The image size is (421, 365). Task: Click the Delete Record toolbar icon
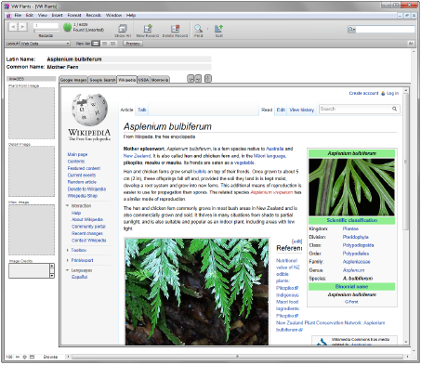(x=175, y=29)
